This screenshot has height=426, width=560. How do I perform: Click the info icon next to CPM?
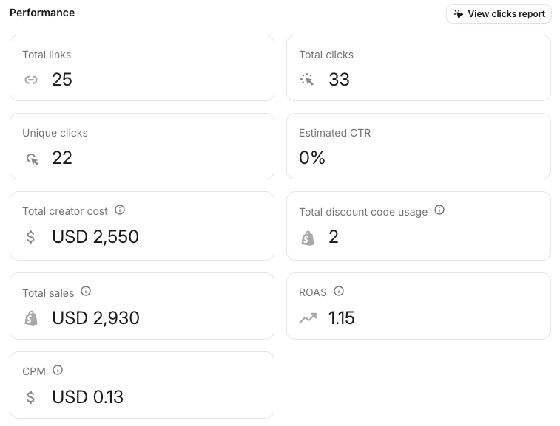(x=58, y=370)
